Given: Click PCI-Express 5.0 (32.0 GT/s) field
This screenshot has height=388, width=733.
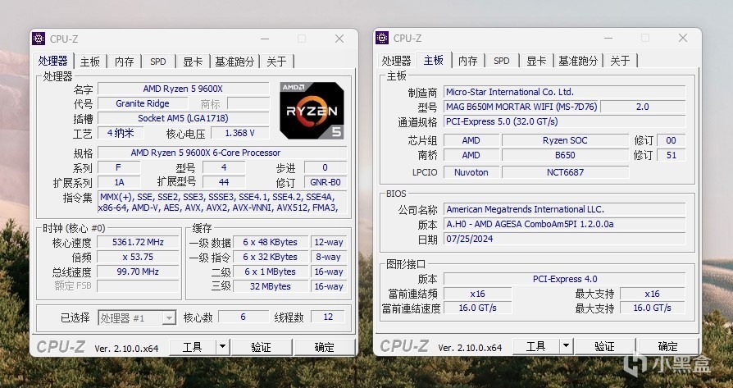Looking at the screenshot, I should coord(565,121).
